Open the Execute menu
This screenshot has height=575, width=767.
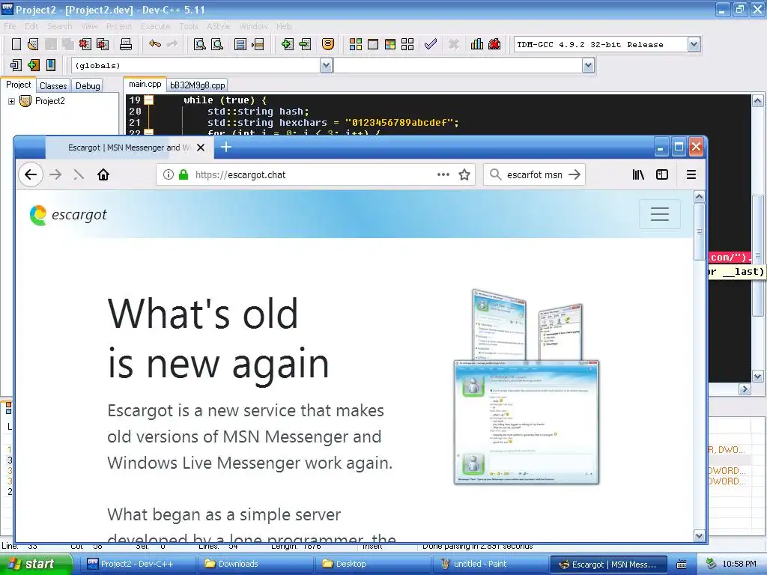155,26
